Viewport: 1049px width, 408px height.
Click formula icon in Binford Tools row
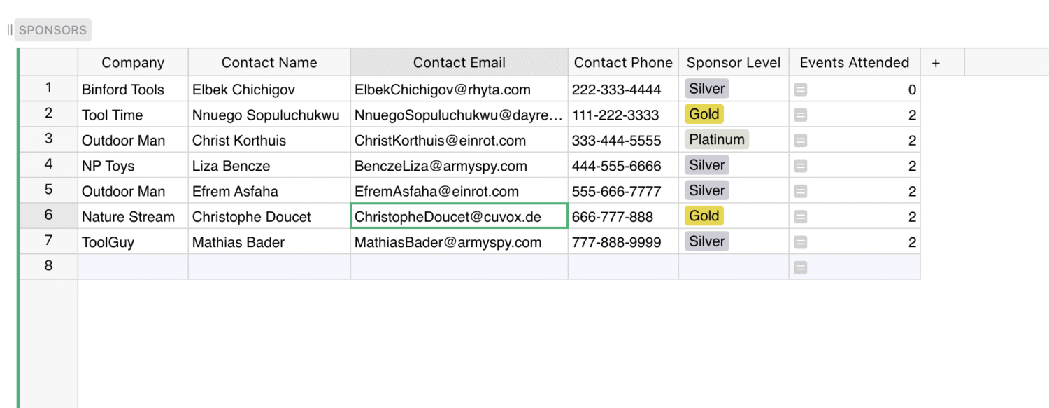coord(801,90)
